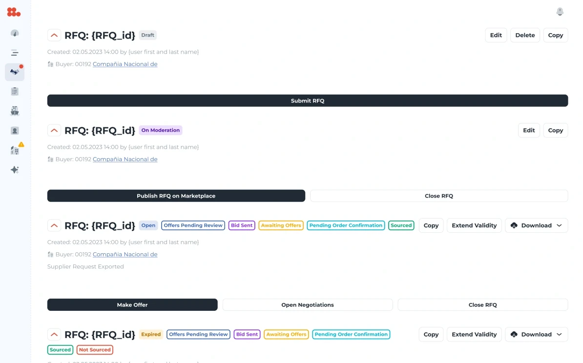Open Compañia Nacional de link in Open RFQ

125,254
